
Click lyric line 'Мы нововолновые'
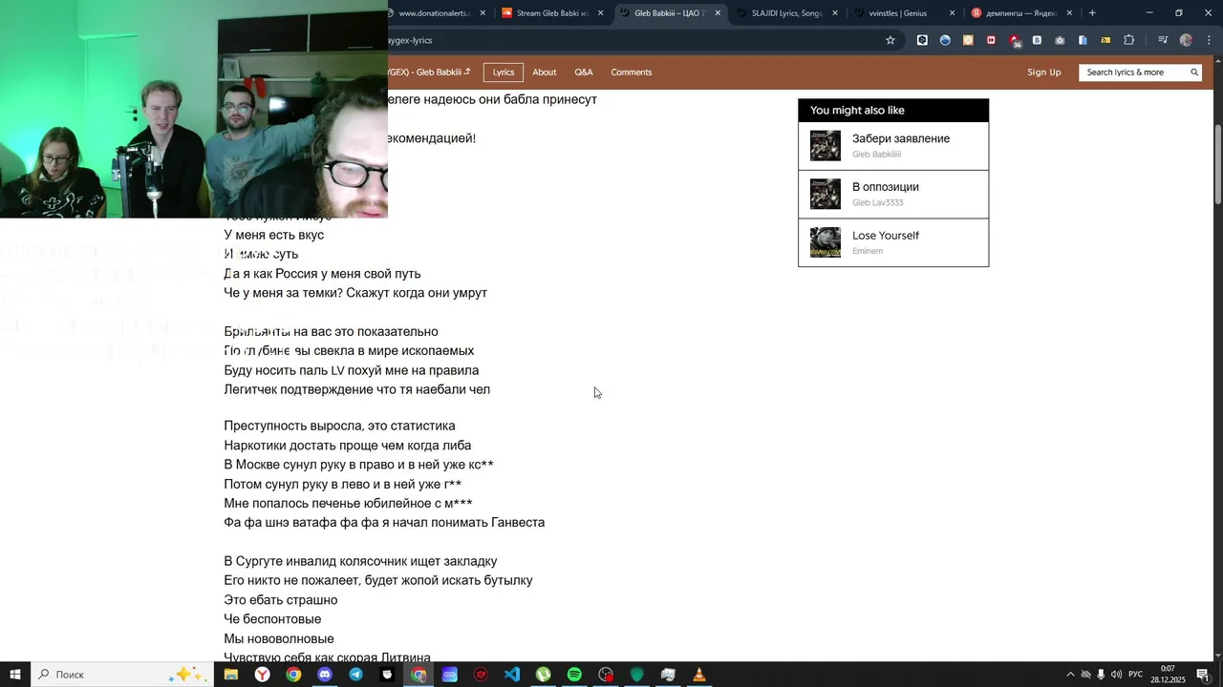tap(279, 639)
